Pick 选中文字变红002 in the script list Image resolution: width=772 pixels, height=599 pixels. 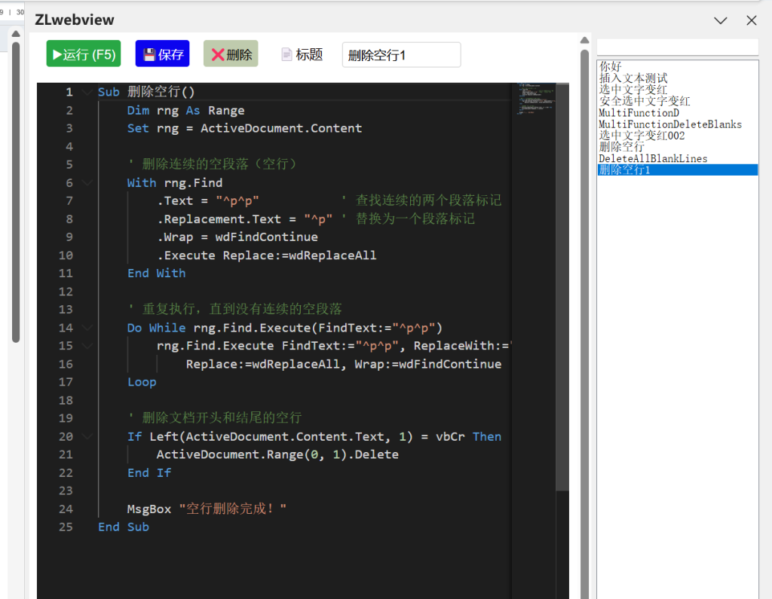point(642,136)
